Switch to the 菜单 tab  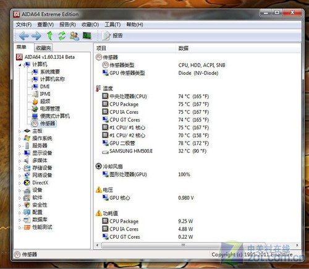click(x=22, y=47)
